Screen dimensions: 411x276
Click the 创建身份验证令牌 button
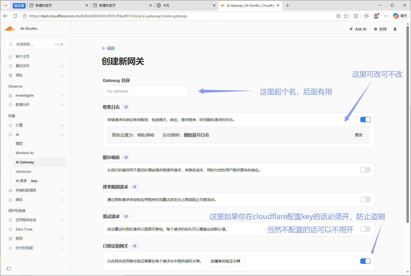(x=225, y=261)
